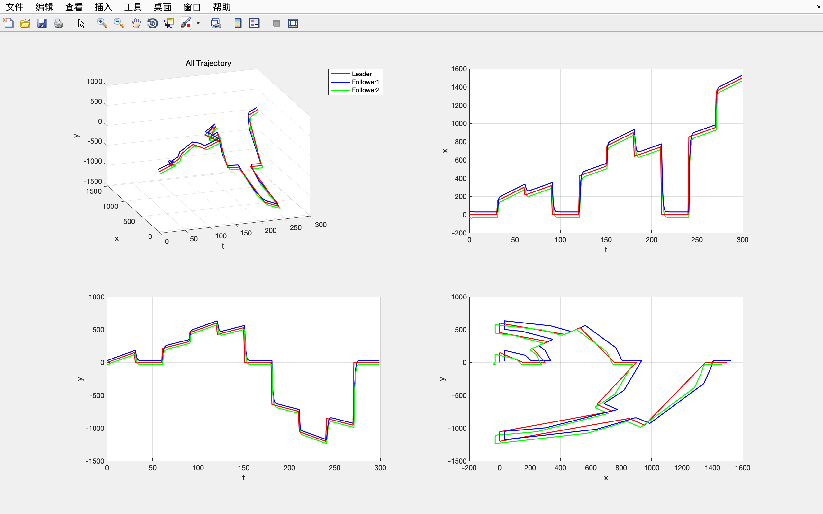Toggle the Edit Plot arrow tool
The image size is (823, 514).
[81, 23]
